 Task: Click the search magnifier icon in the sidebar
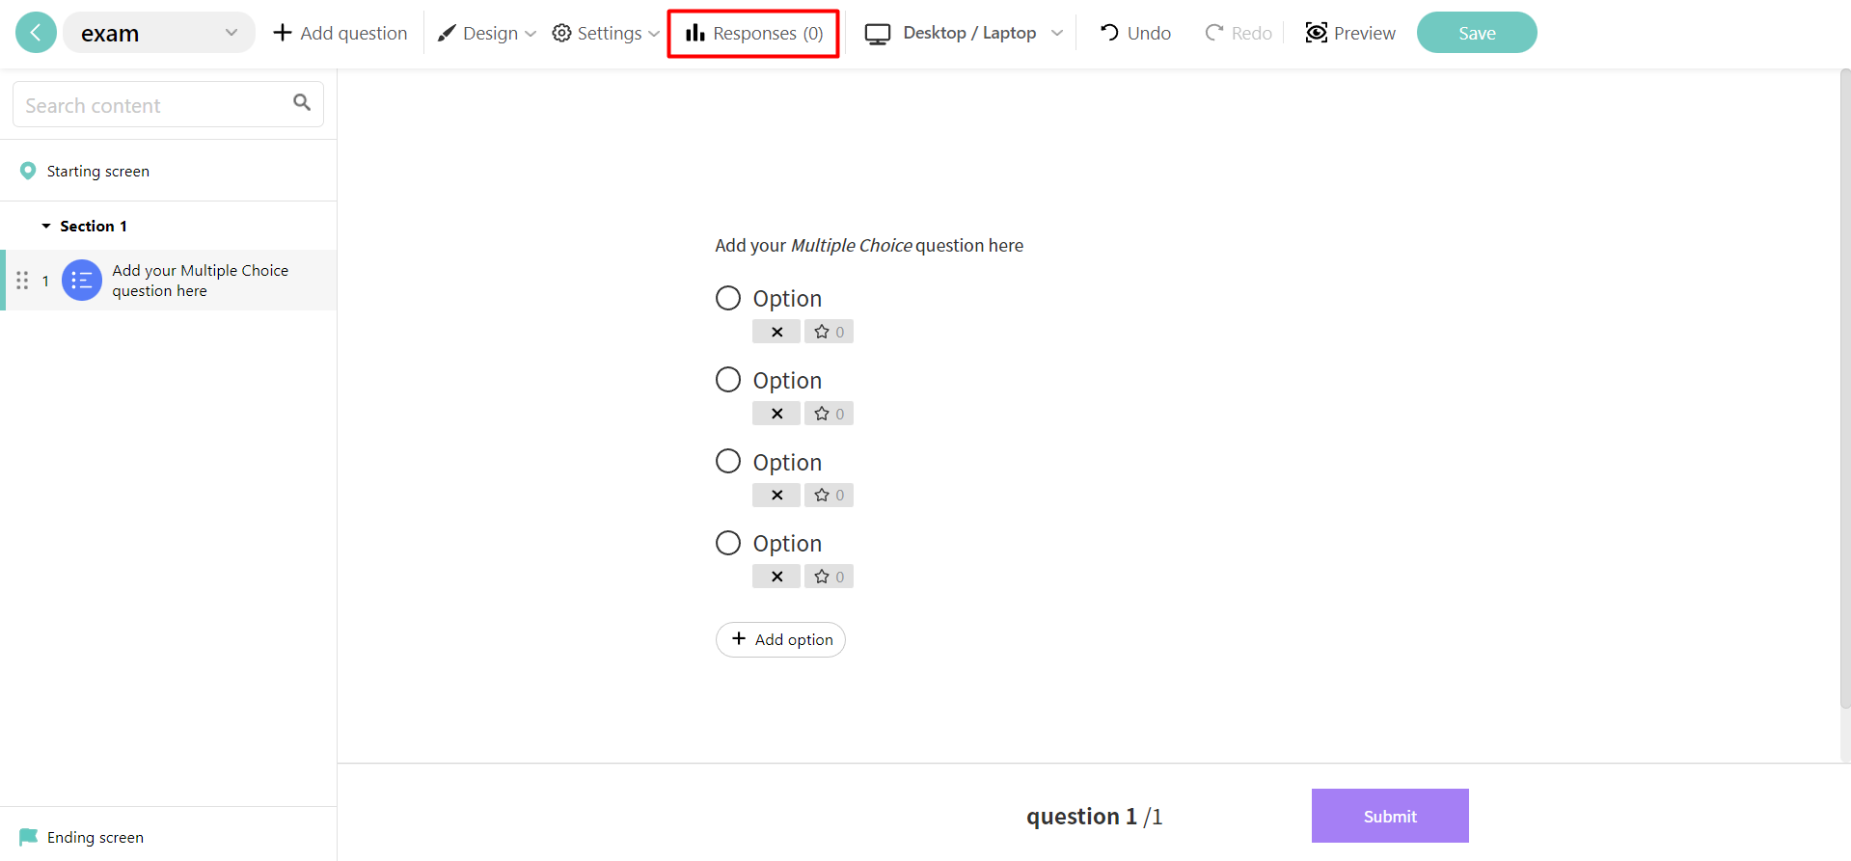point(302,103)
